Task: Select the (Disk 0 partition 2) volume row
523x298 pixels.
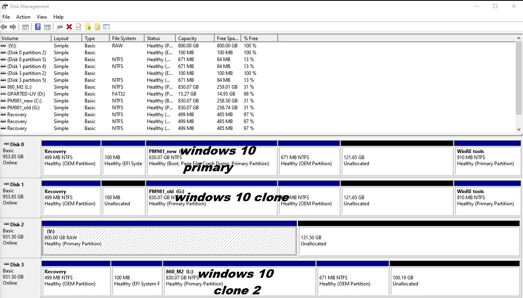Action: coord(258,53)
